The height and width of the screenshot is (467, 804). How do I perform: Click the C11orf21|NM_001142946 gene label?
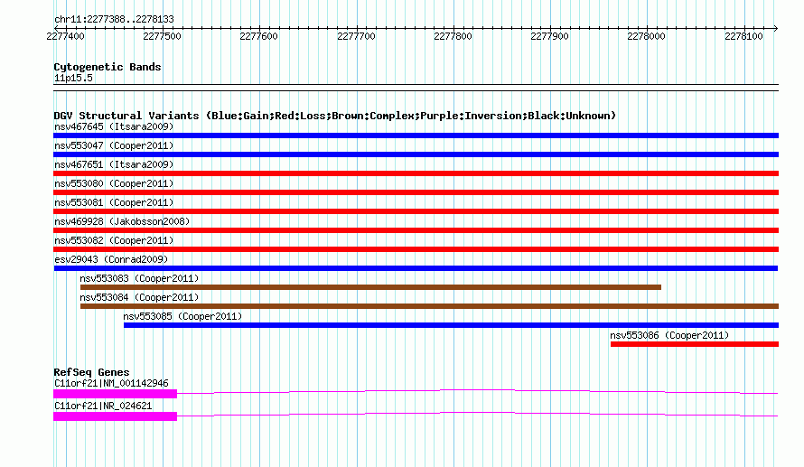pyautogui.click(x=111, y=383)
